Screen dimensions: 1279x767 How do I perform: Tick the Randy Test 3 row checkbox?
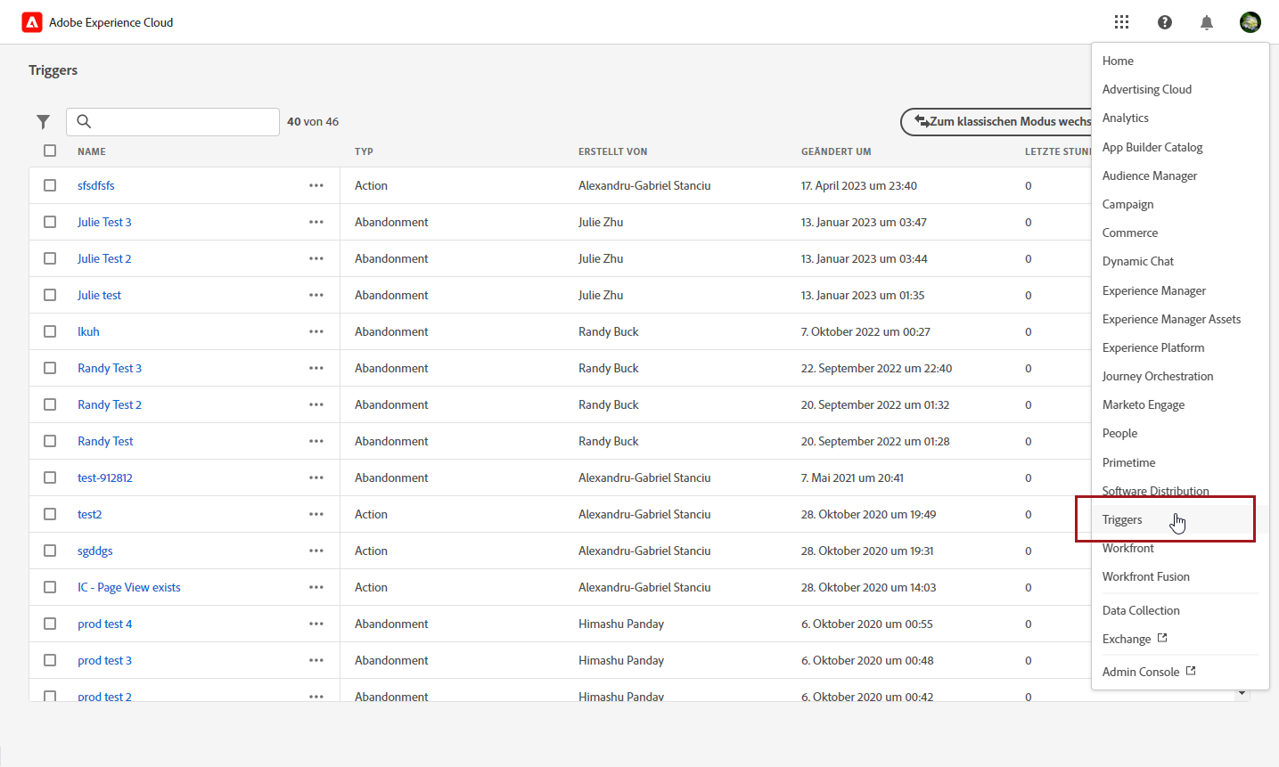tap(50, 368)
